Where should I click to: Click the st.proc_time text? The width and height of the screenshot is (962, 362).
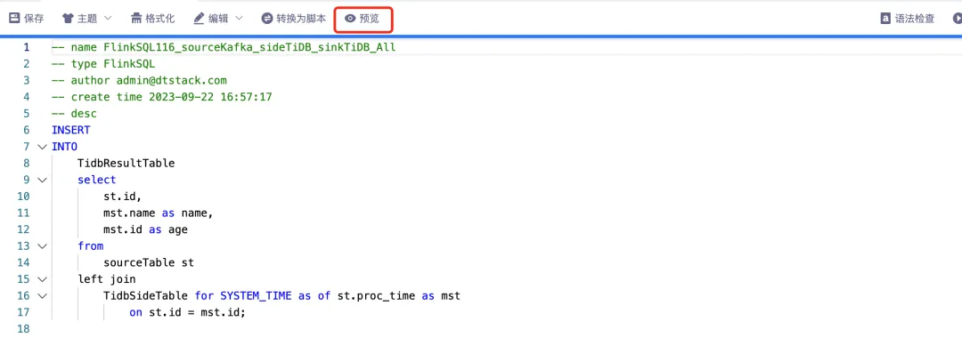click(x=376, y=295)
